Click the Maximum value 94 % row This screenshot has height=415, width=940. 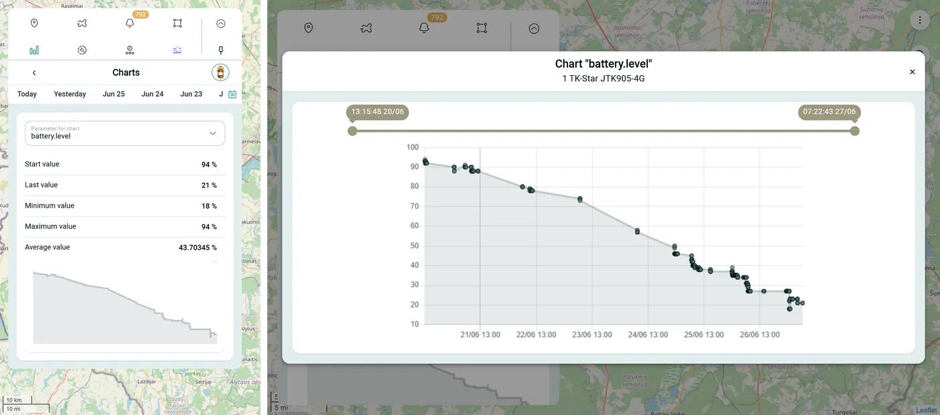125,227
